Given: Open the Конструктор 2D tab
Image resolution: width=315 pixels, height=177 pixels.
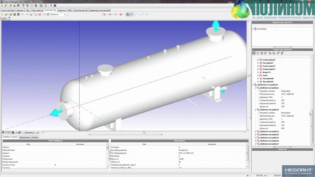Looking at the screenshot, I should click(81, 10).
